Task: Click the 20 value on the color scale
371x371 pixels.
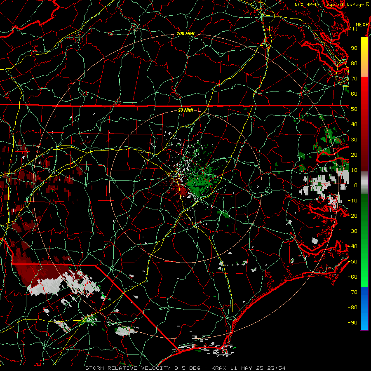Action: 354,155
